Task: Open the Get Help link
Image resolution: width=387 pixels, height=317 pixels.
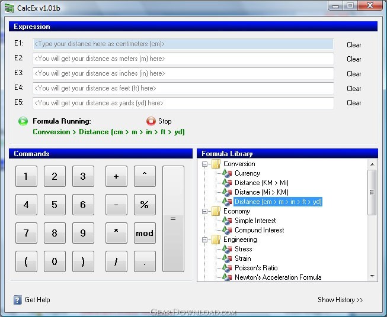Action: pyautogui.click(x=37, y=300)
